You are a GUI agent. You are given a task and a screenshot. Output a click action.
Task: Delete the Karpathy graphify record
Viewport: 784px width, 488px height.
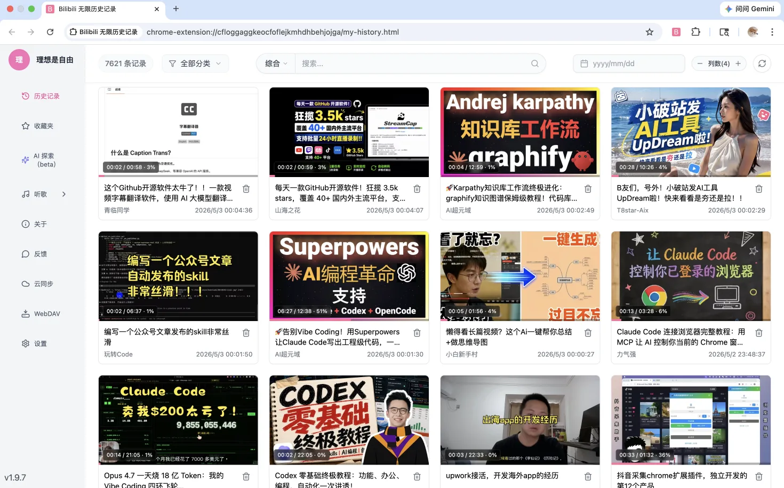coord(588,189)
